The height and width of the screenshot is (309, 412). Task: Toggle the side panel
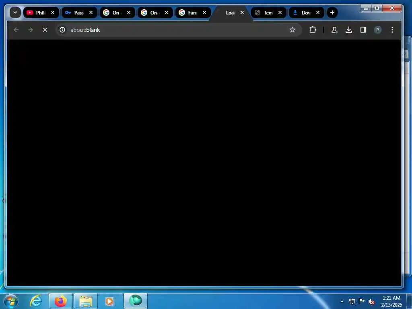click(x=363, y=30)
